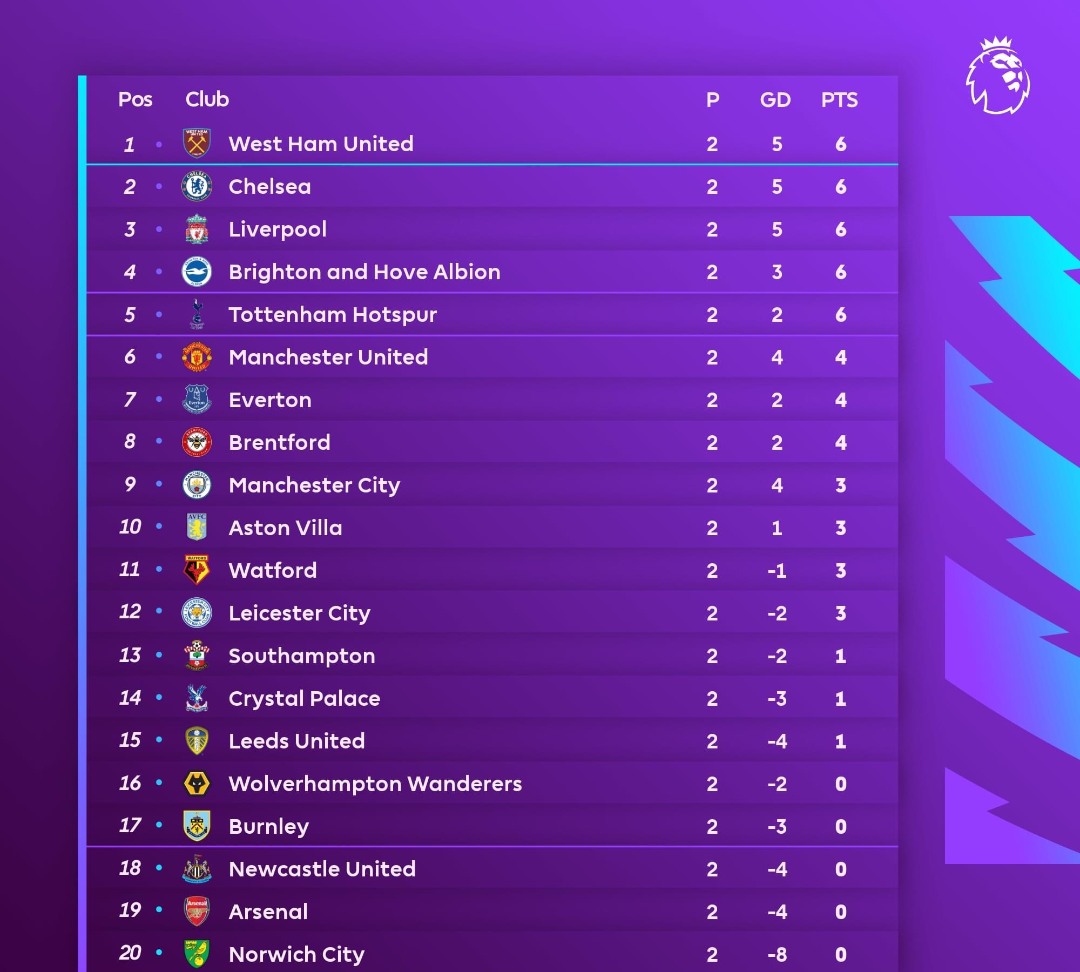1080x972 pixels.
Task: Click Newcastle United's points value
Action: (x=841, y=869)
